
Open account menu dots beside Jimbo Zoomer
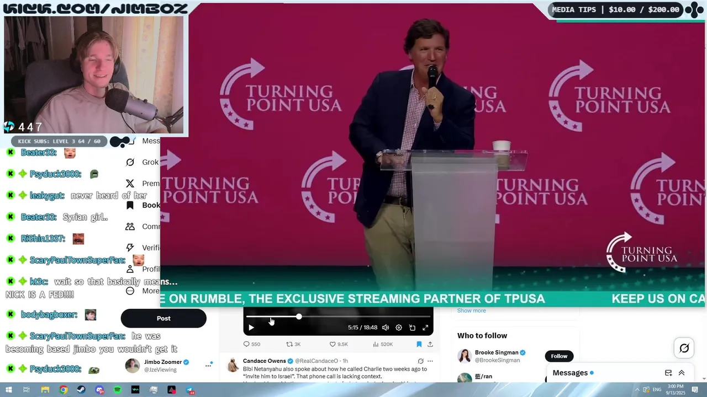point(209,365)
